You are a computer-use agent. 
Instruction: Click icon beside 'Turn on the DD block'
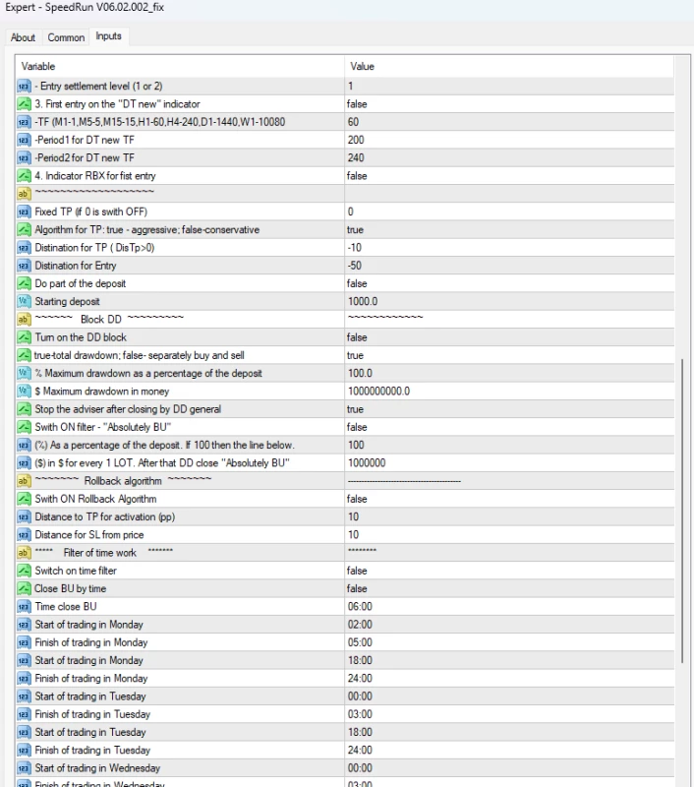point(25,337)
